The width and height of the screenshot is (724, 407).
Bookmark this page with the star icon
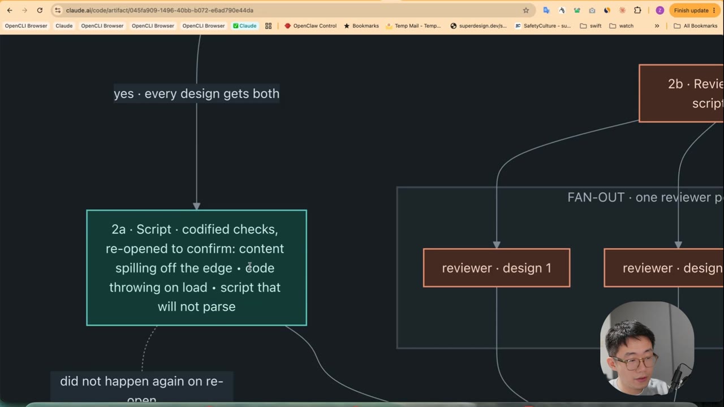tap(526, 10)
